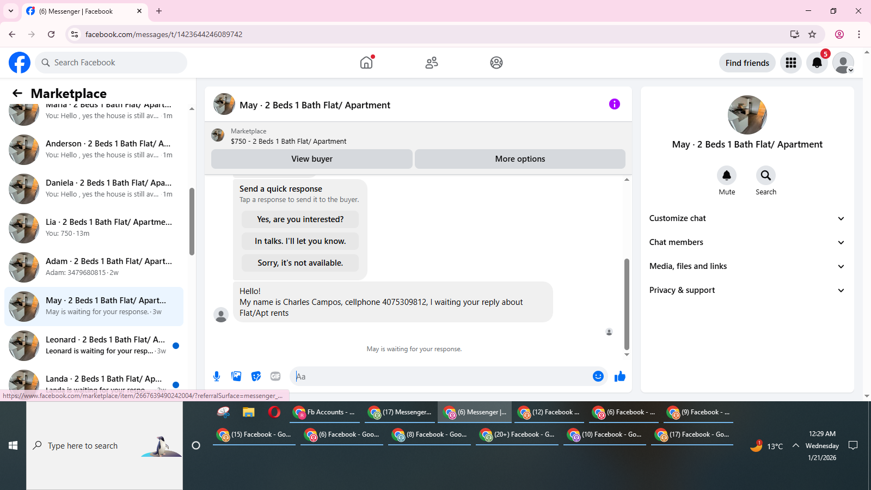This screenshot has height=490, width=871.
Task: Switch to (17) Messenger taskbar window
Action: coord(401,412)
